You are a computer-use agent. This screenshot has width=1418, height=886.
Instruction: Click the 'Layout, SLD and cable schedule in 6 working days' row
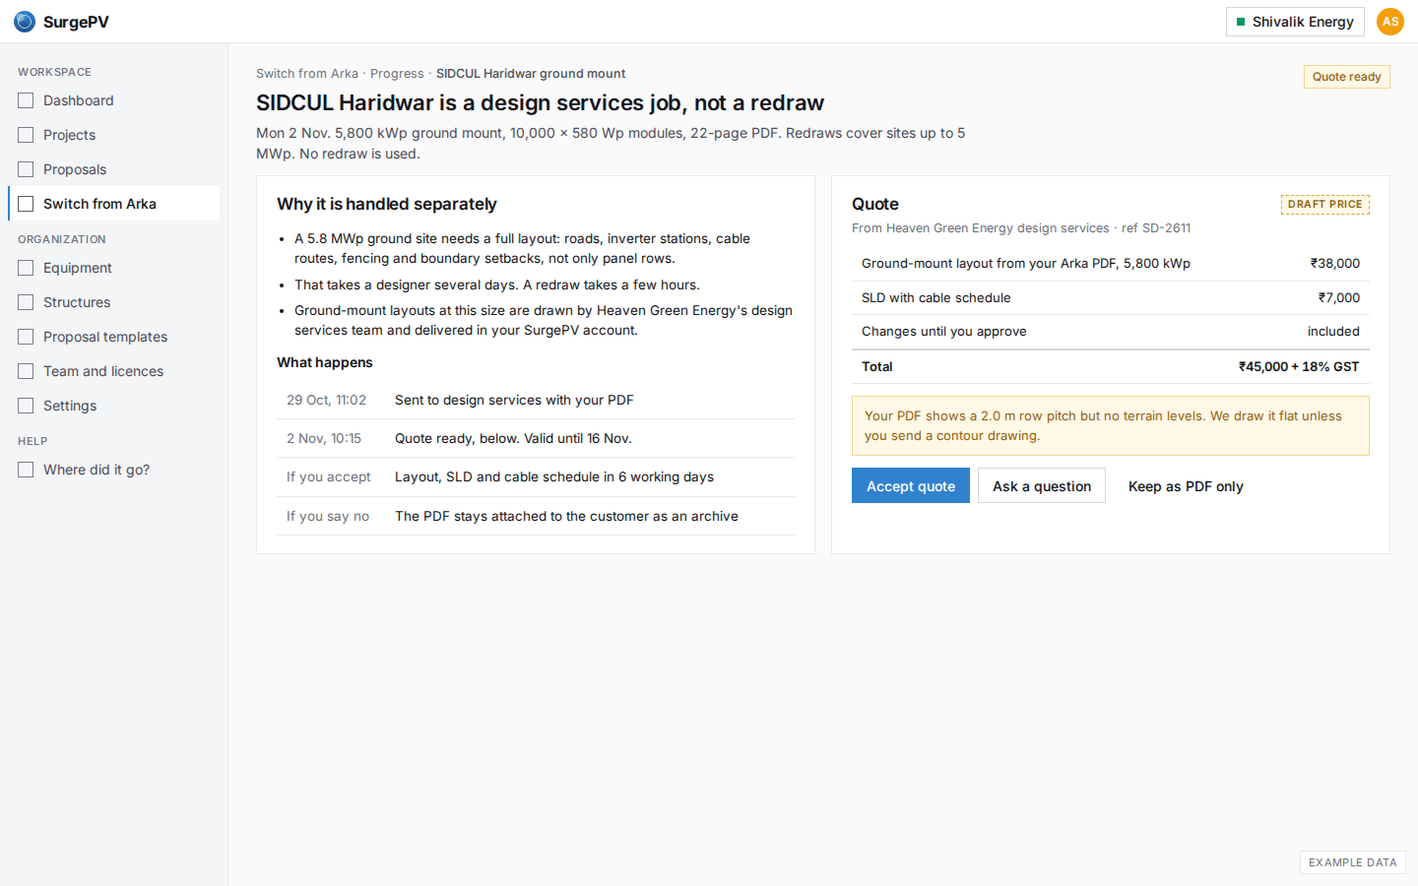coord(536,476)
